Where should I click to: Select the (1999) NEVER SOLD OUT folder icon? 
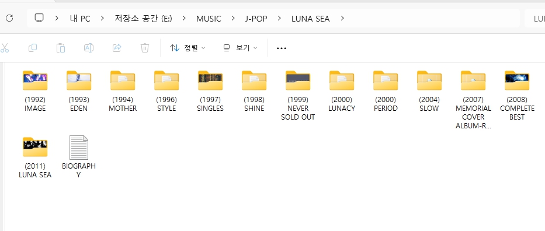[x=298, y=80]
